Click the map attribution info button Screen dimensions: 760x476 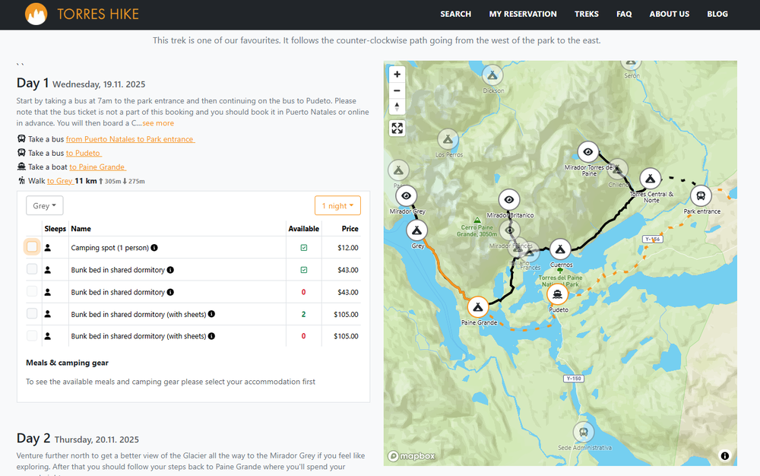pyautogui.click(x=724, y=455)
